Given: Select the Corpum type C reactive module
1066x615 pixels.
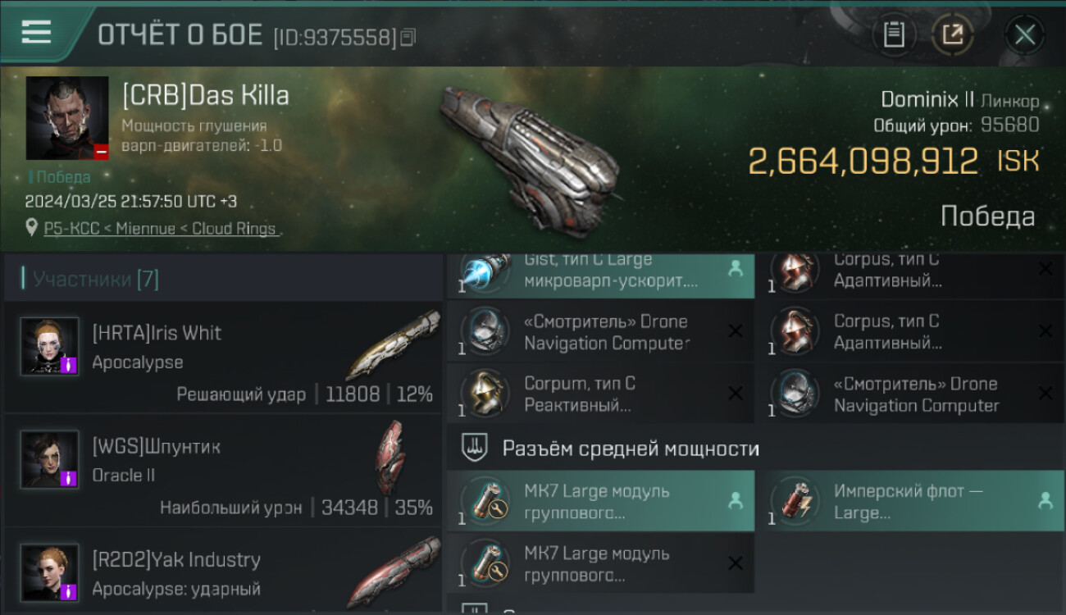Looking at the screenshot, I should coord(600,394).
